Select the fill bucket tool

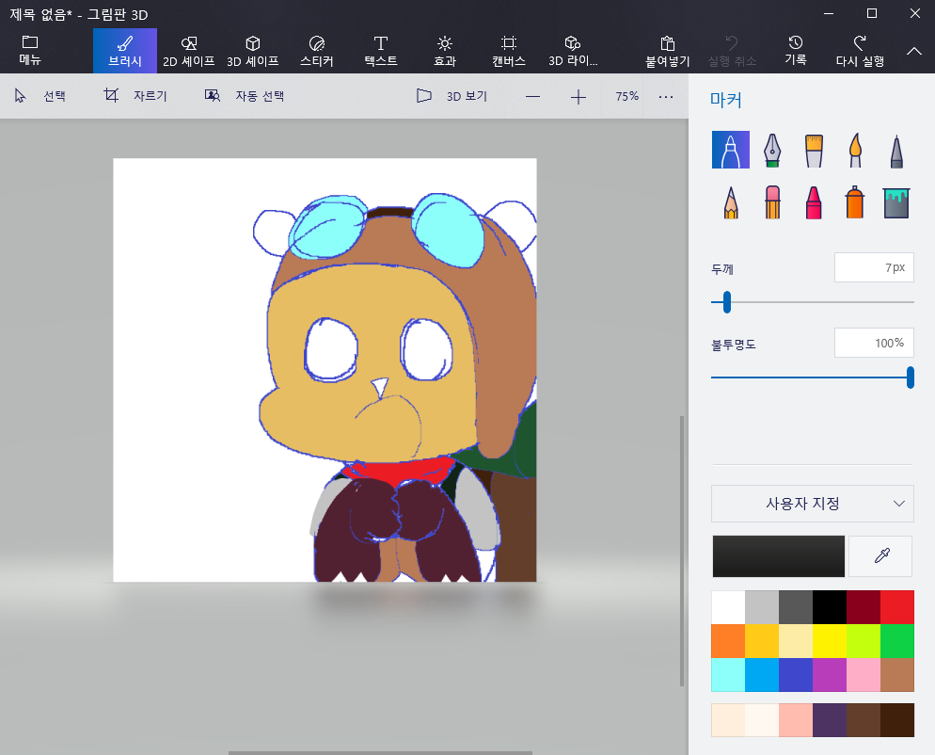tap(896, 201)
